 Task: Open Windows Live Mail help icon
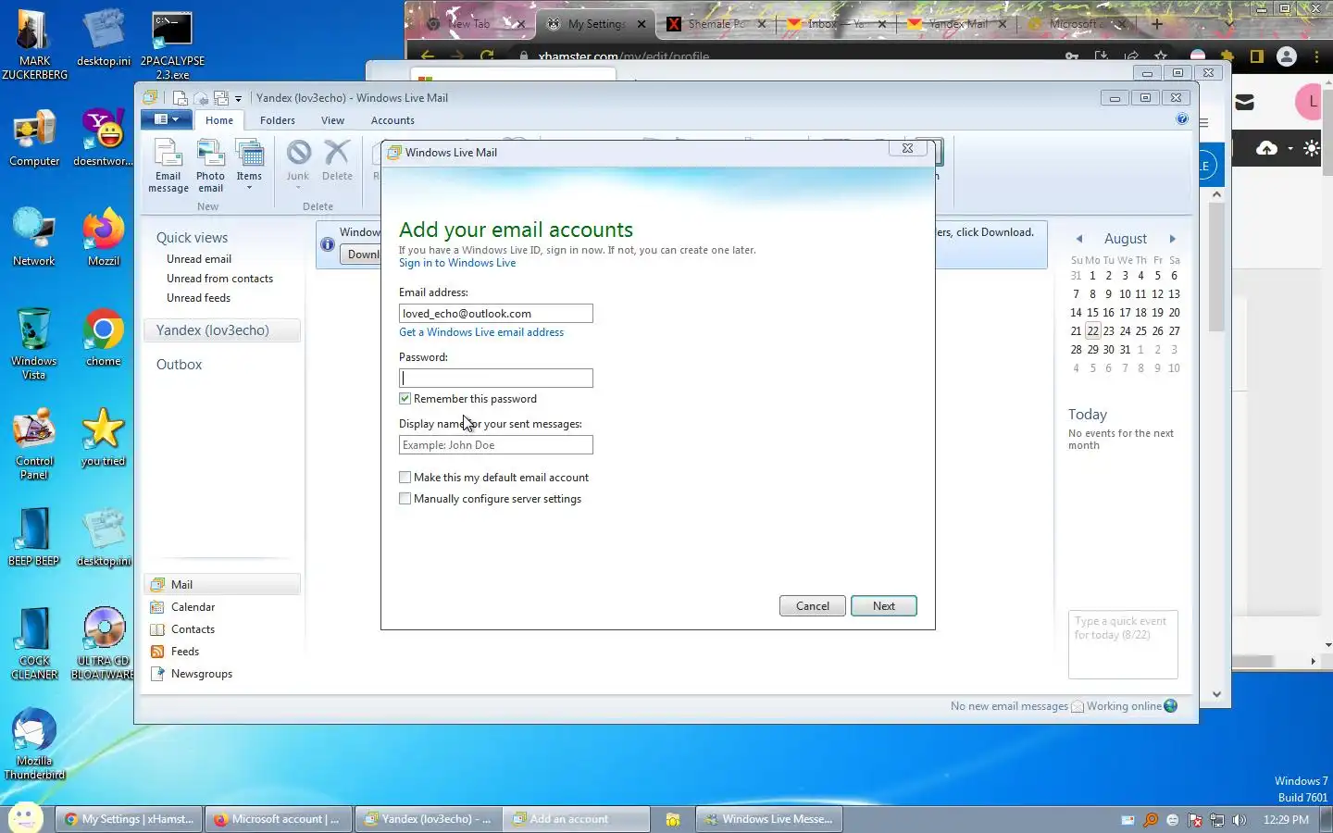(1182, 119)
